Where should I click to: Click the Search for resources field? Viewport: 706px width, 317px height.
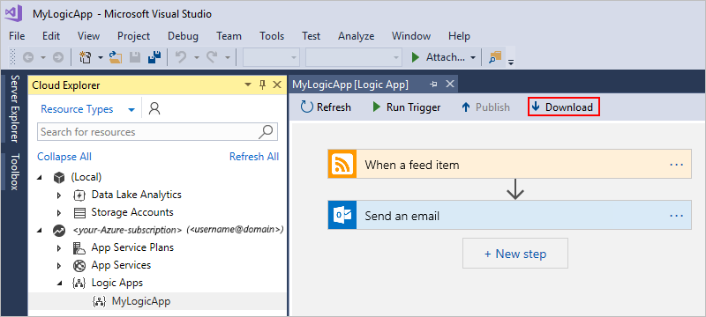point(157,131)
